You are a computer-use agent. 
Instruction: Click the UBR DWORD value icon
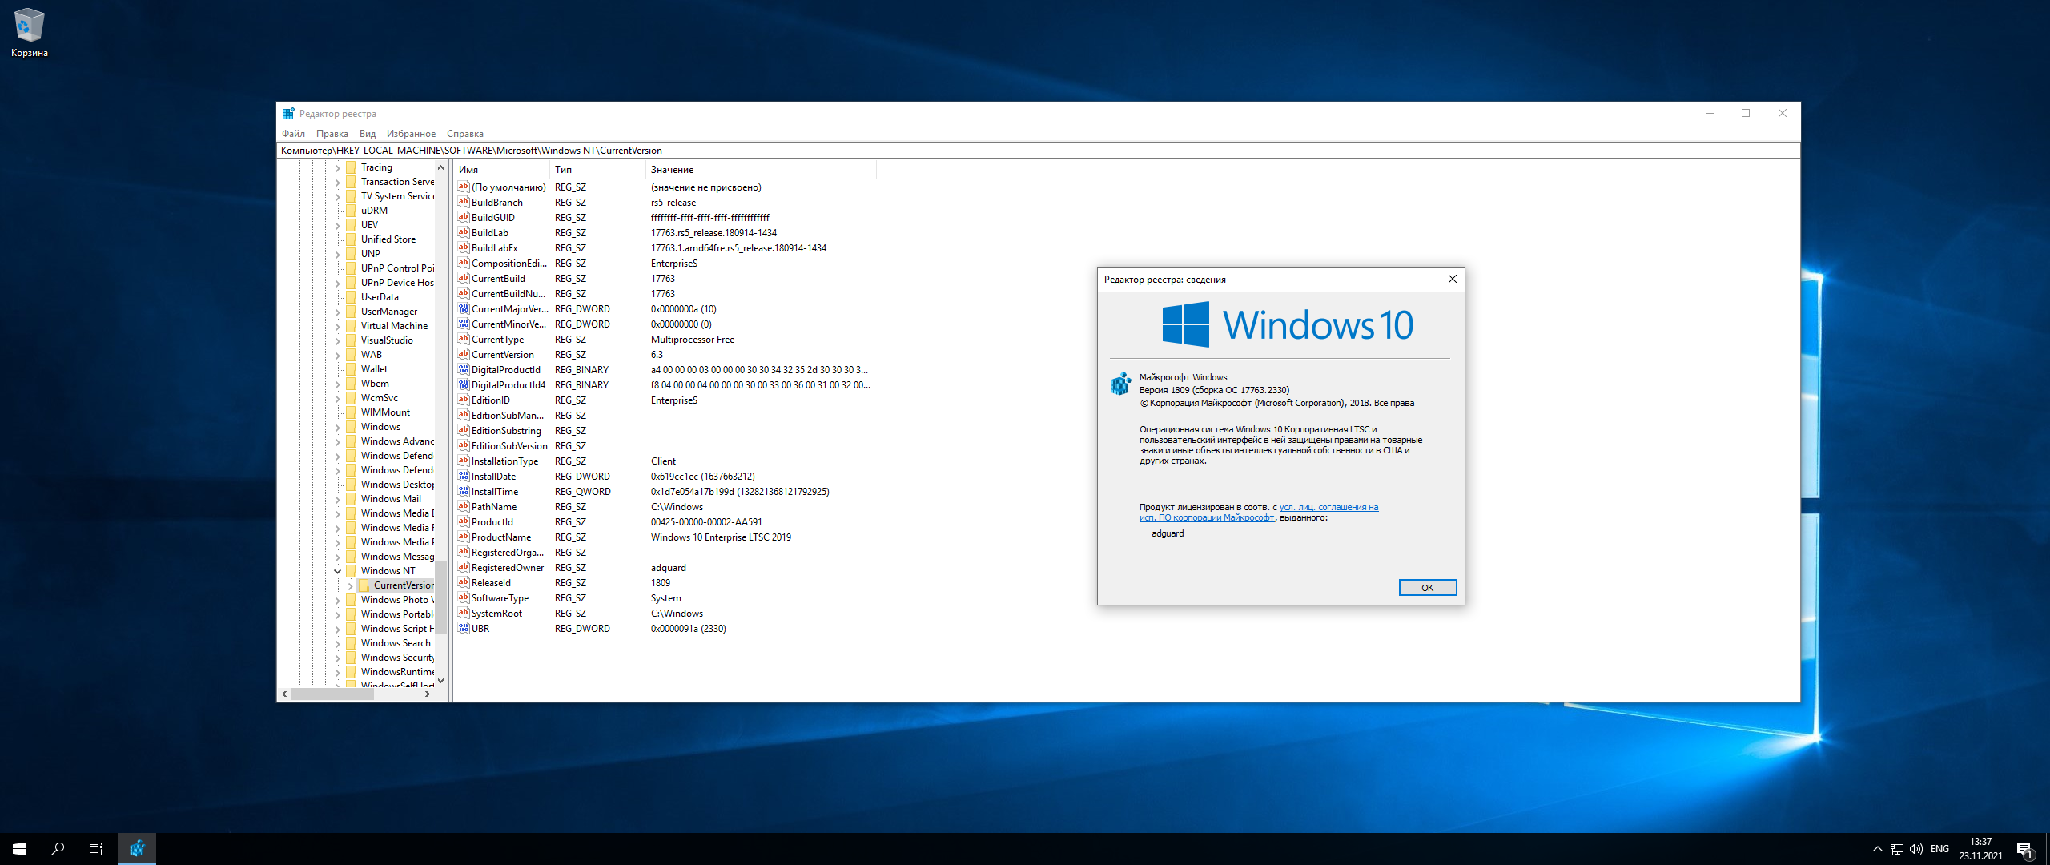[463, 629]
